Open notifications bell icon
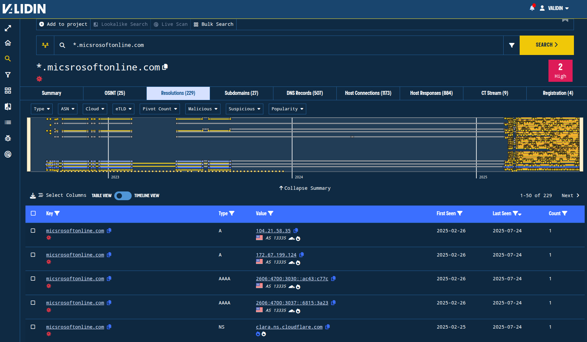This screenshot has width=587, height=342. tap(532, 8)
